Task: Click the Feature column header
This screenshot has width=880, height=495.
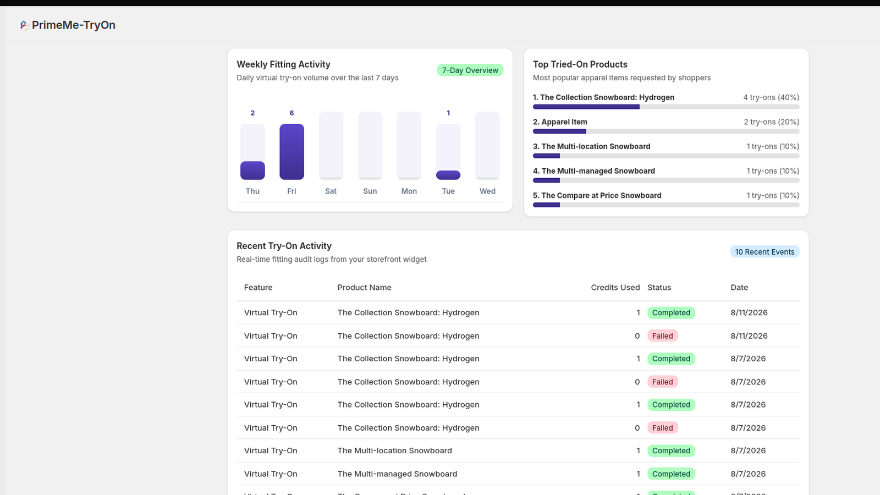Action: point(258,288)
